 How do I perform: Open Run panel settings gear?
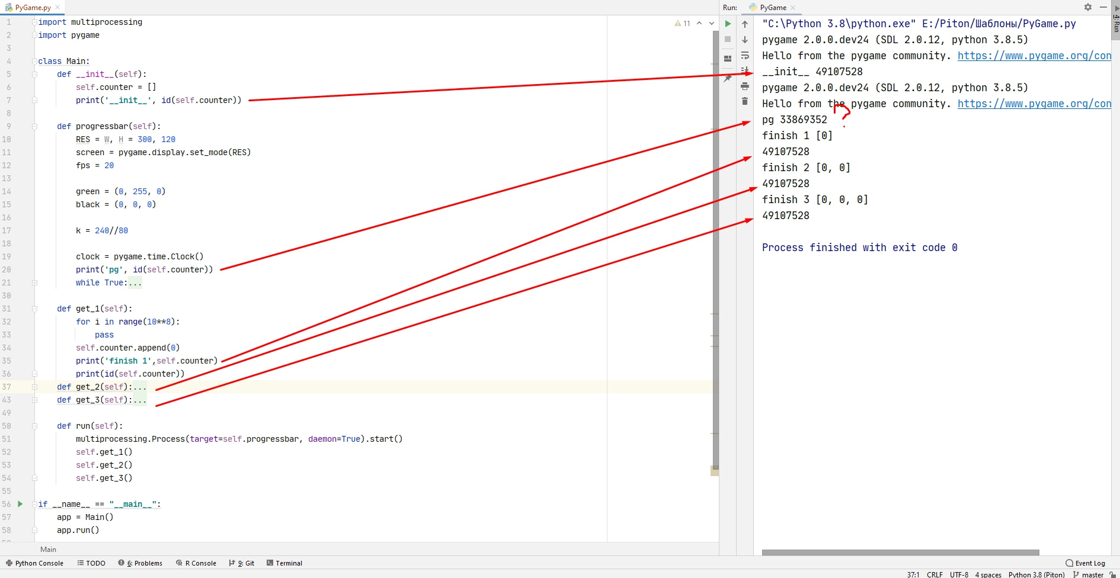(x=1088, y=7)
